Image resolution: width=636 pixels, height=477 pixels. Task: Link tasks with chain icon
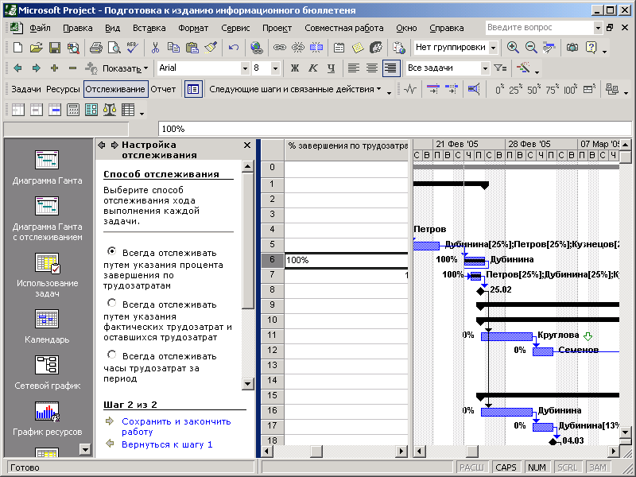(x=279, y=48)
